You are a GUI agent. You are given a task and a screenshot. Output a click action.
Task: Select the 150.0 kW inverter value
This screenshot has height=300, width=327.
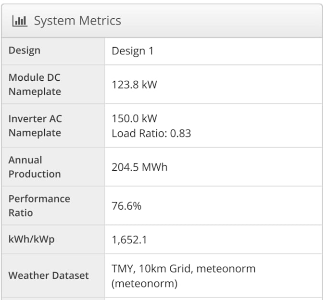[x=134, y=118]
